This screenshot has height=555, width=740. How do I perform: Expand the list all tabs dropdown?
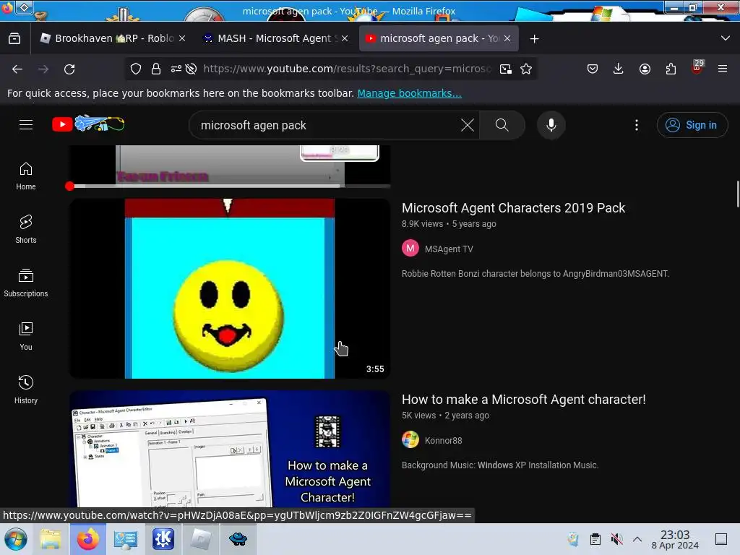pyautogui.click(x=726, y=38)
